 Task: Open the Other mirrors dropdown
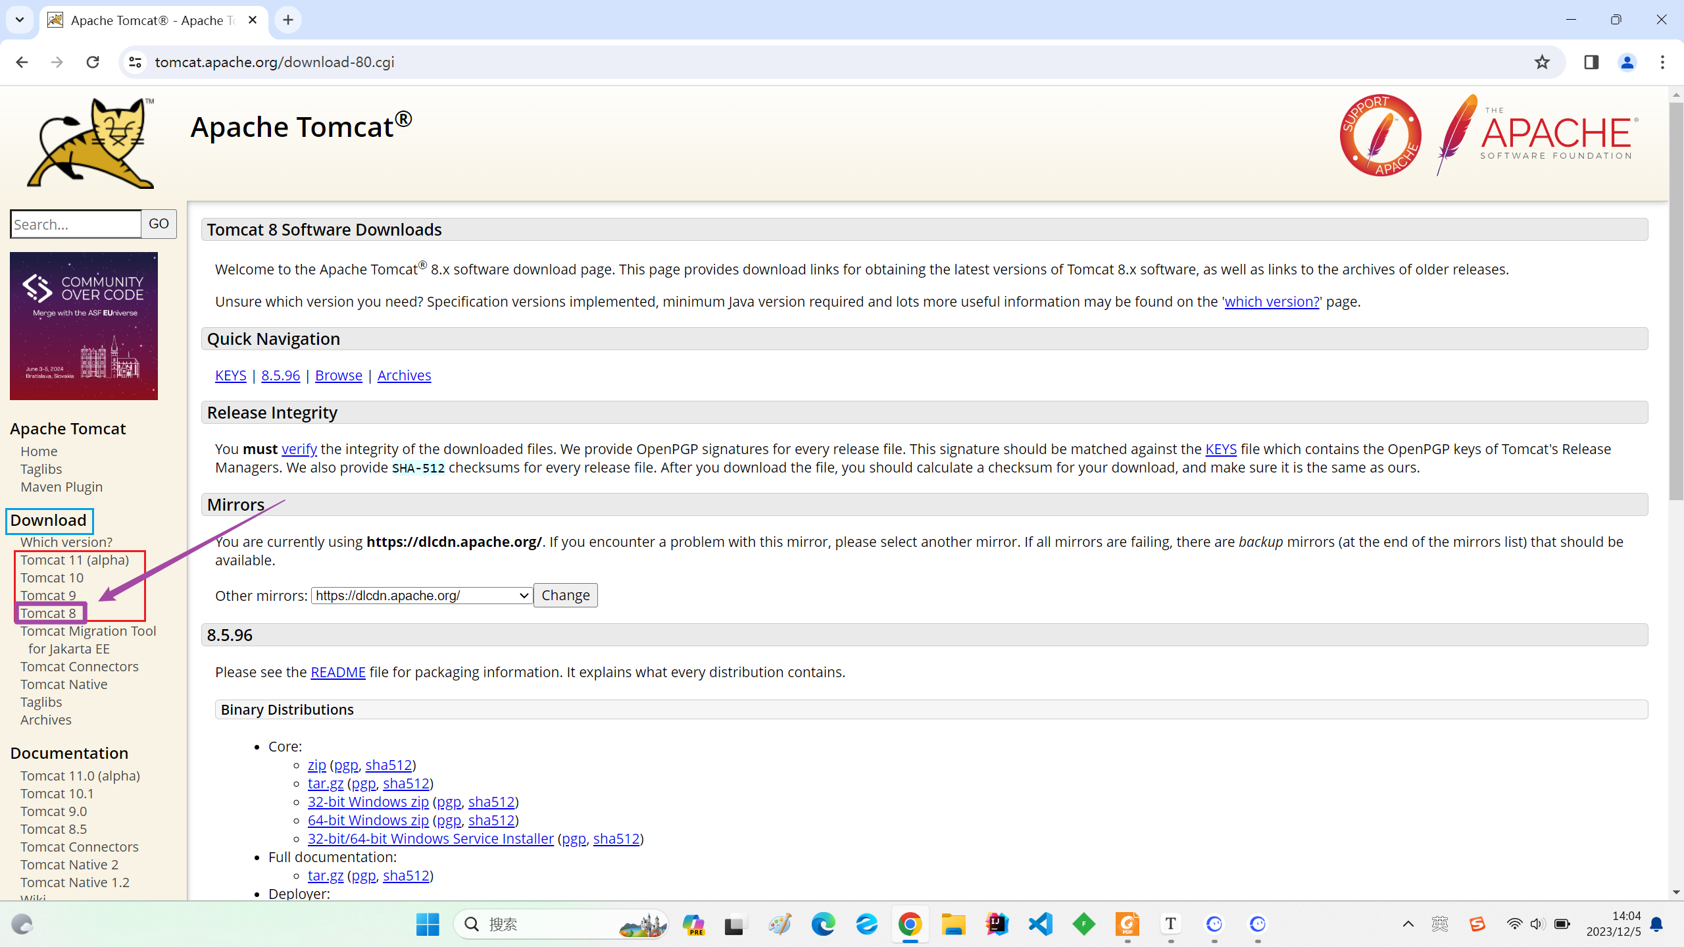tap(422, 595)
